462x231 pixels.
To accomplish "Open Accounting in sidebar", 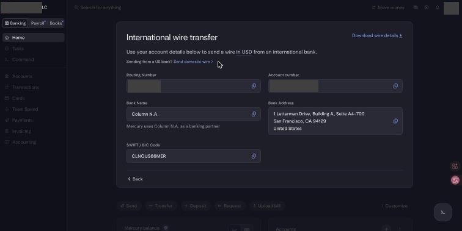I will [33, 142].
